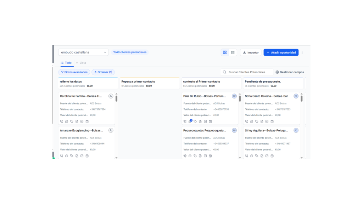Image resolution: width=363 pixels, height=204 pixels.
Task: Open the Lista tab
Action: (x=81, y=63)
